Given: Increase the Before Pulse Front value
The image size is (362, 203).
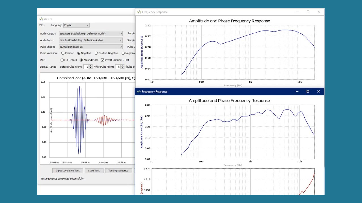Looking at the screenshot, I should click(x=90, y=66).
